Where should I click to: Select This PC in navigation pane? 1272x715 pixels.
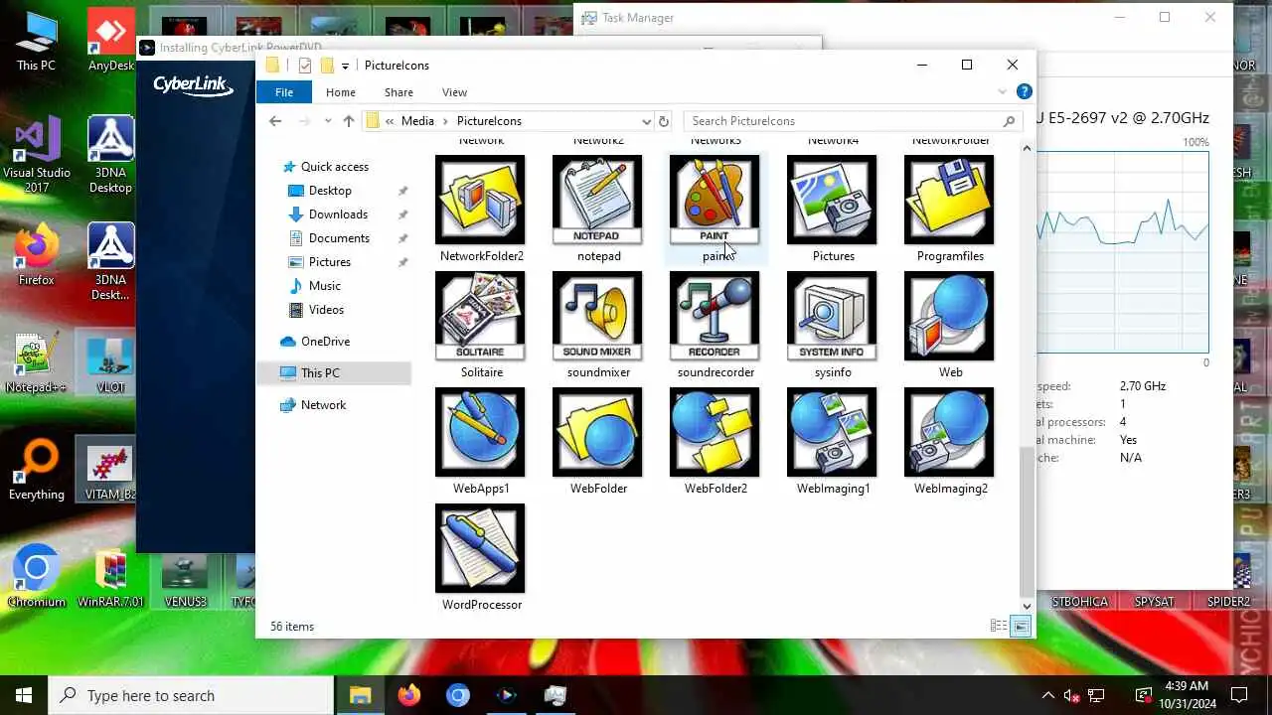coord(320,373)
